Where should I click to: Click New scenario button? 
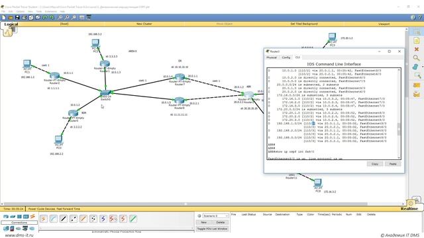click(x=204, y=222)
